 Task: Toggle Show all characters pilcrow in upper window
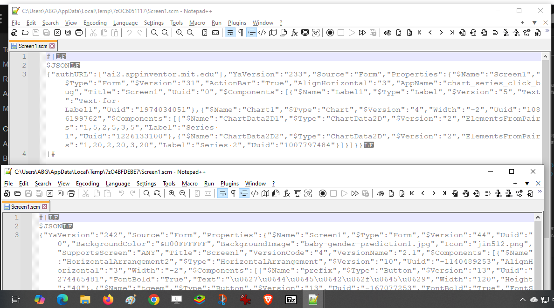pyautogui.click(x=241, y=33)
